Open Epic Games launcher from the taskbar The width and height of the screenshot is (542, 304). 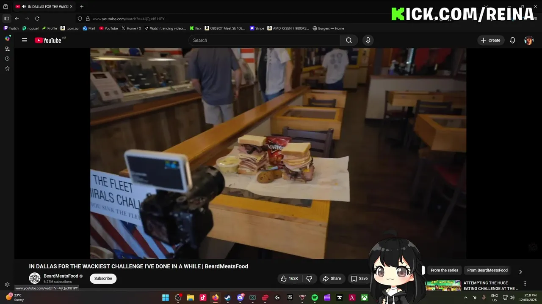(x=290, y=298)
